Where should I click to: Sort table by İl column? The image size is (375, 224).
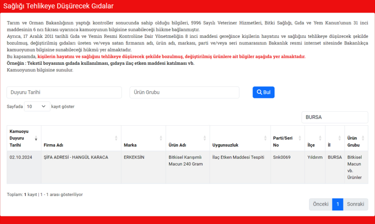(334, 145)
